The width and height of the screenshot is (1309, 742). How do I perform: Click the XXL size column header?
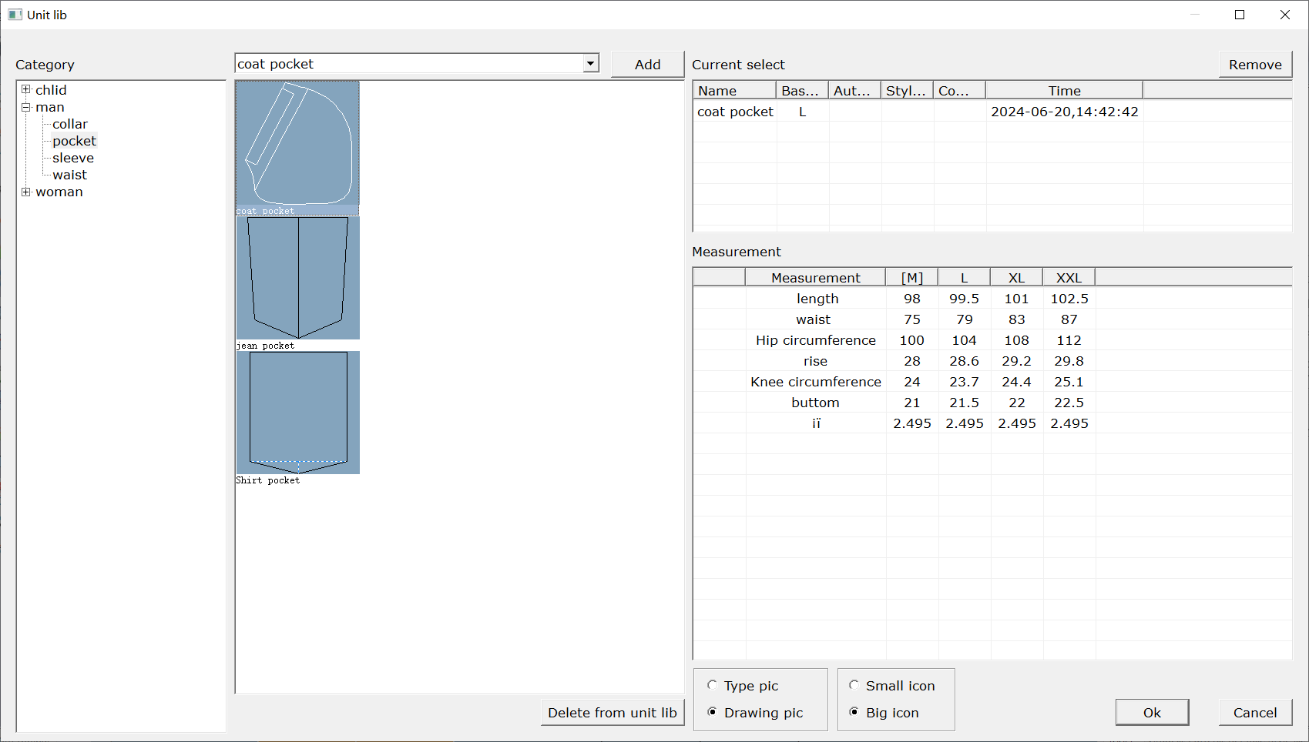[1069, 278]
